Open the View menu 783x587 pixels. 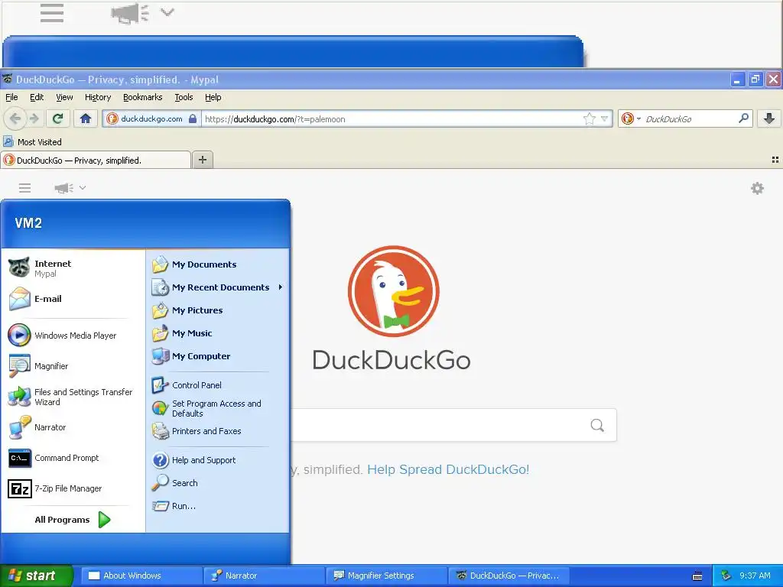64,97
